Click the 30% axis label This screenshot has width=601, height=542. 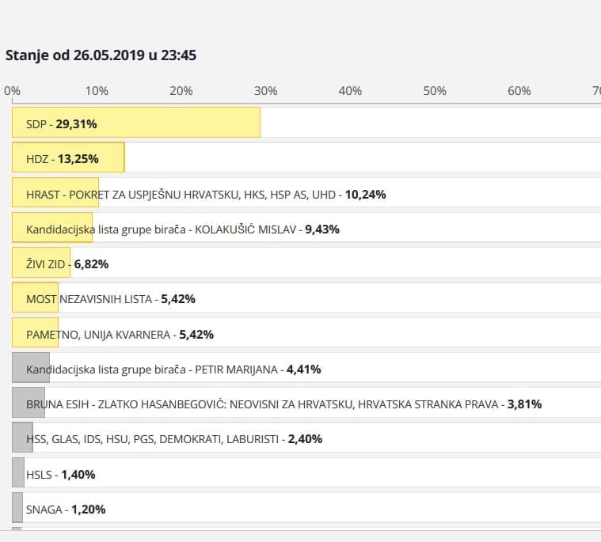pyautogui.click(x=265, y=90)
